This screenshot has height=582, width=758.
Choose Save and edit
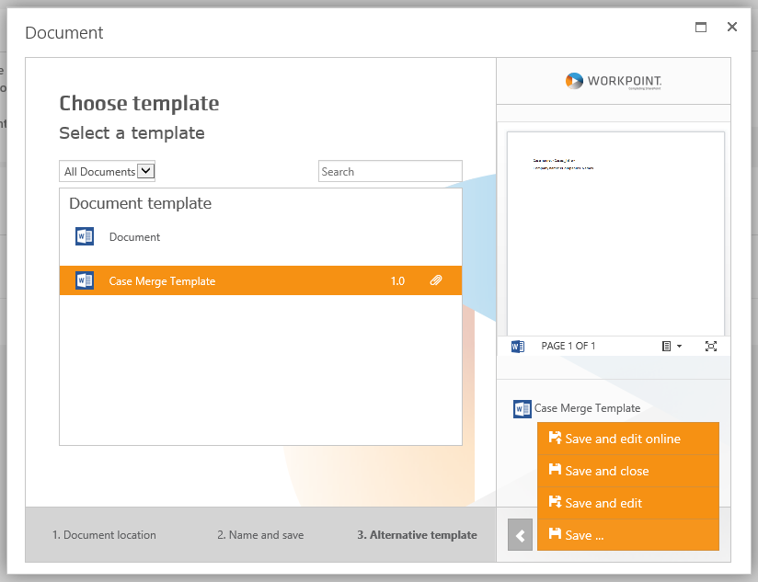coord(628,503)
